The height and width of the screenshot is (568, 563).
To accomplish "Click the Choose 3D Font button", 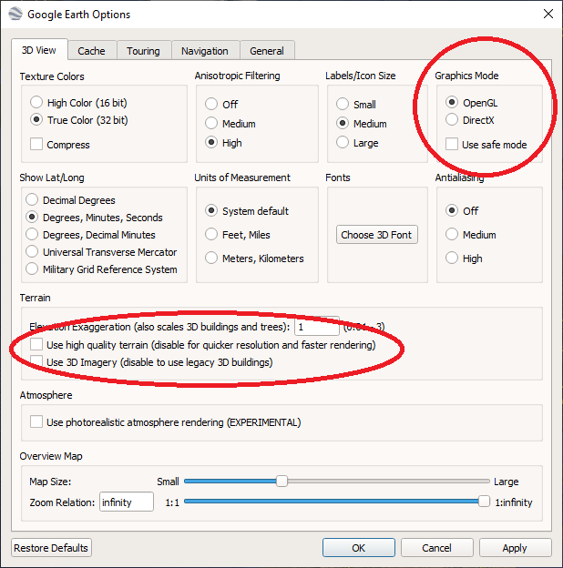I will (x=376, y=235).
